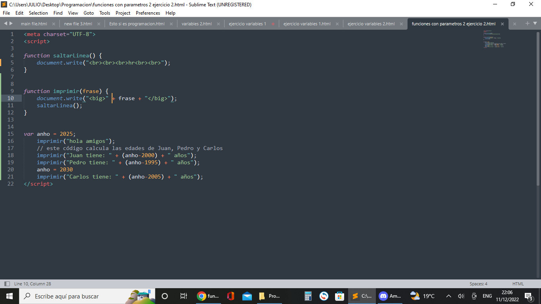Switch to main file.html tab
Image resolution: width=541 pixels, height=304 pixels.
[x=34, y=24]
